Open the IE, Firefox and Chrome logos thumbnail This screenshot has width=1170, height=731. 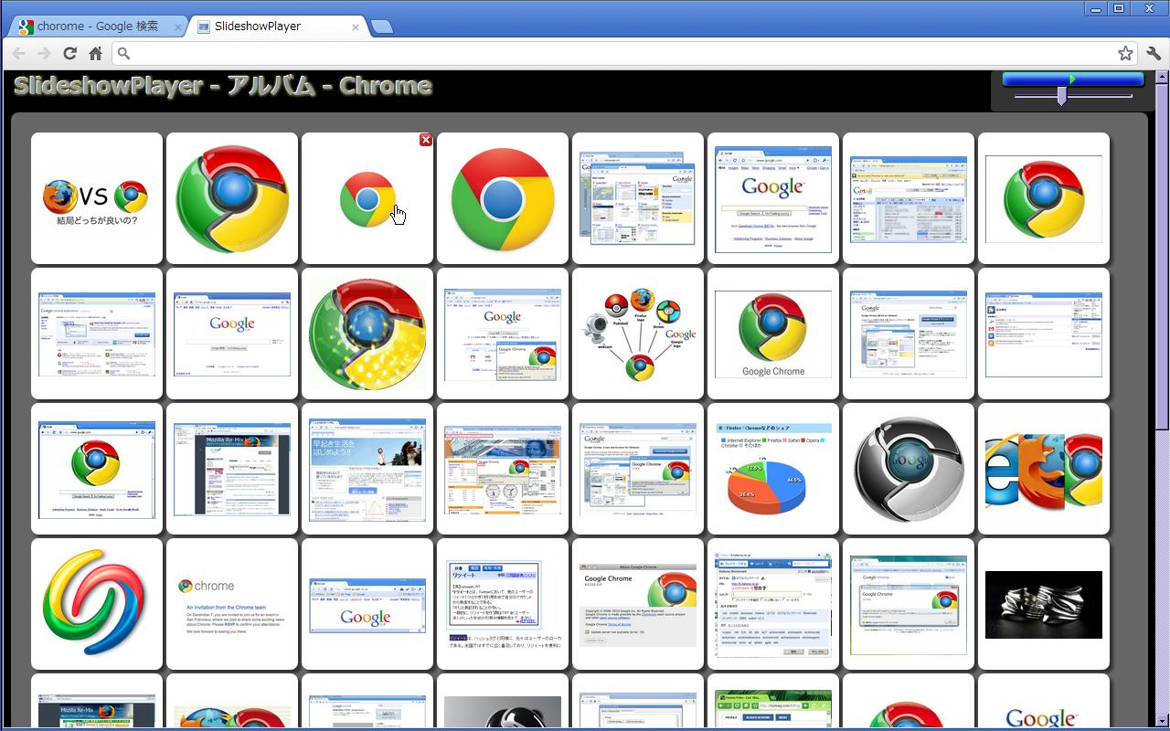coord(1044,469)
